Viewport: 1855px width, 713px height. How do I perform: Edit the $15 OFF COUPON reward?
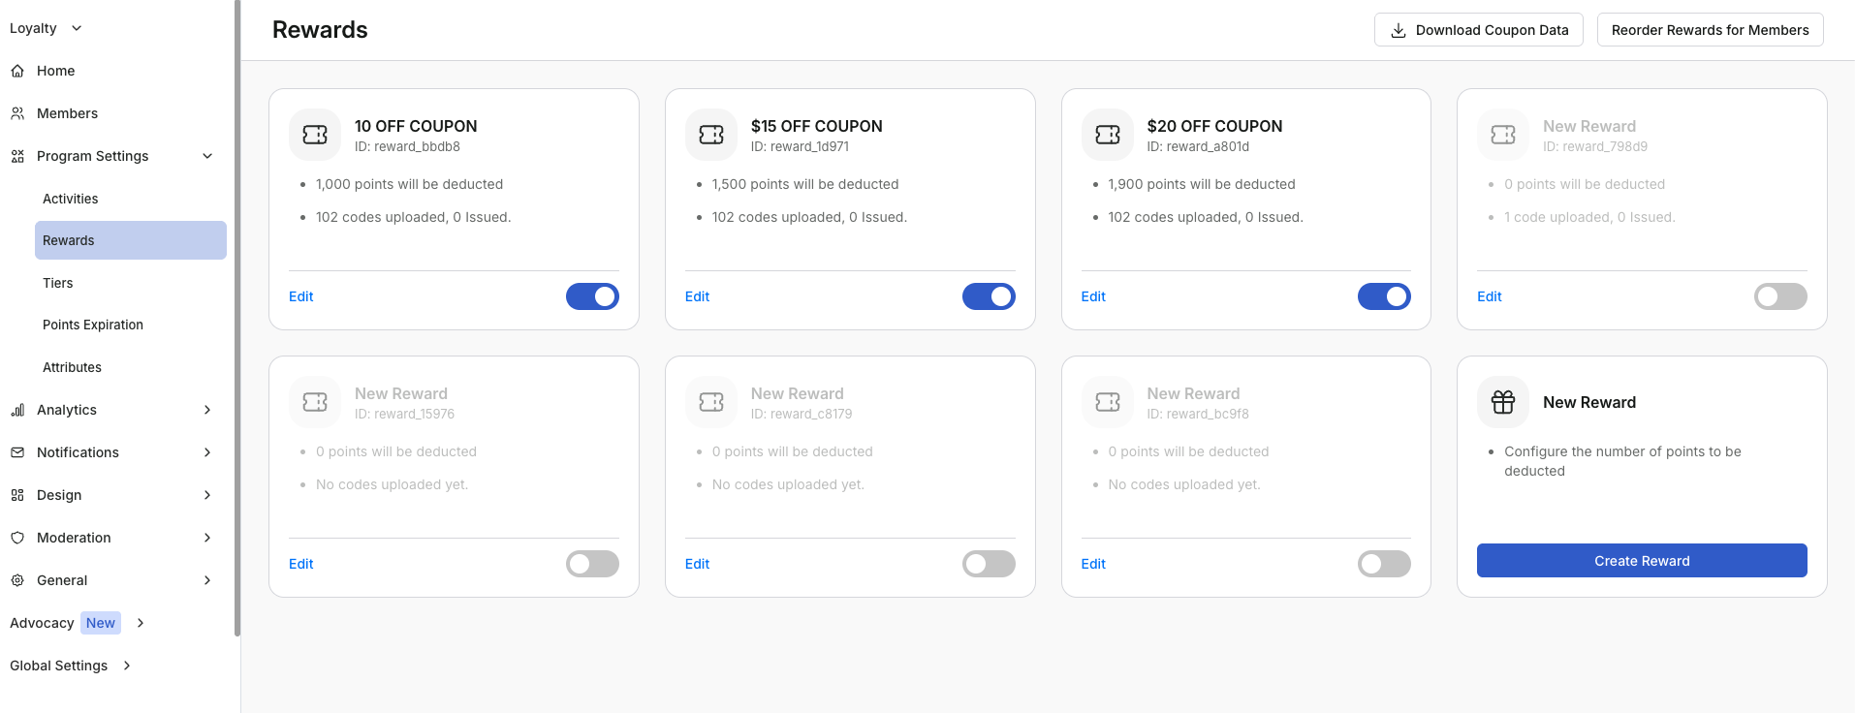[x=698, y=296]
